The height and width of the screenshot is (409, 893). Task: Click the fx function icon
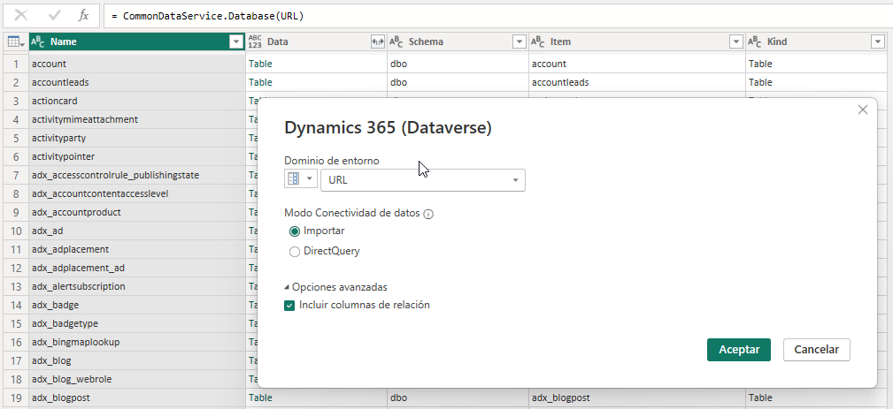coord(83,15)
